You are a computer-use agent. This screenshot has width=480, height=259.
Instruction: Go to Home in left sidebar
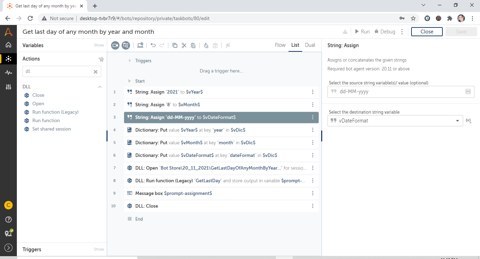(x=8, y=45)
